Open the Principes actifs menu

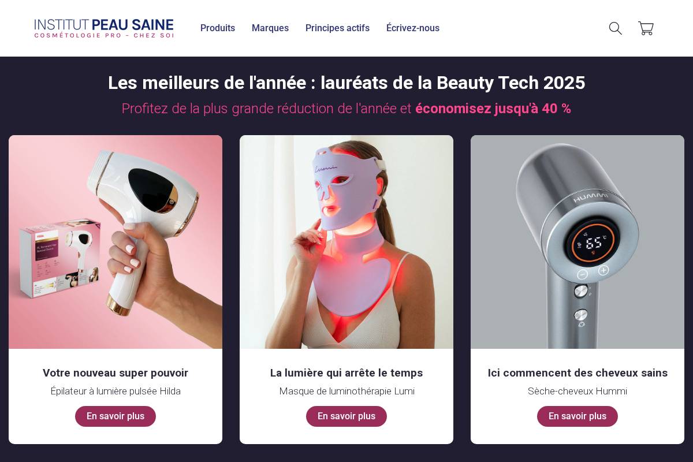click(x=337, y=28)
